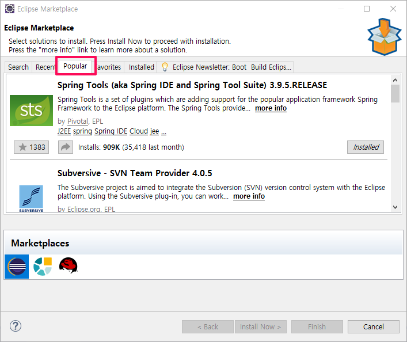Open the help question mark icon

click(x=16, y=326)
